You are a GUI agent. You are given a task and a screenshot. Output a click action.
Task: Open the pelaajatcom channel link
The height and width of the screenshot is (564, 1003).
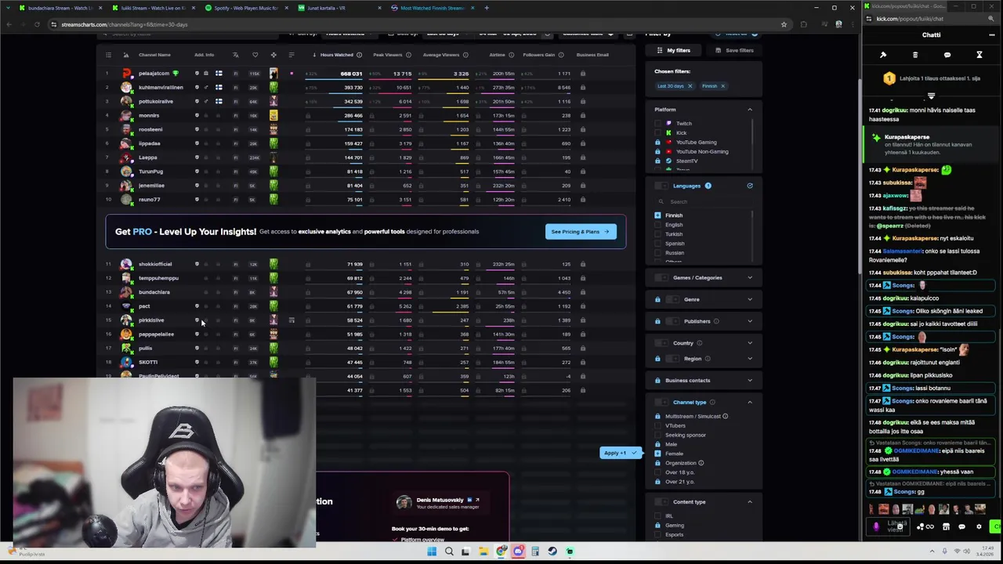coord(154,74)
